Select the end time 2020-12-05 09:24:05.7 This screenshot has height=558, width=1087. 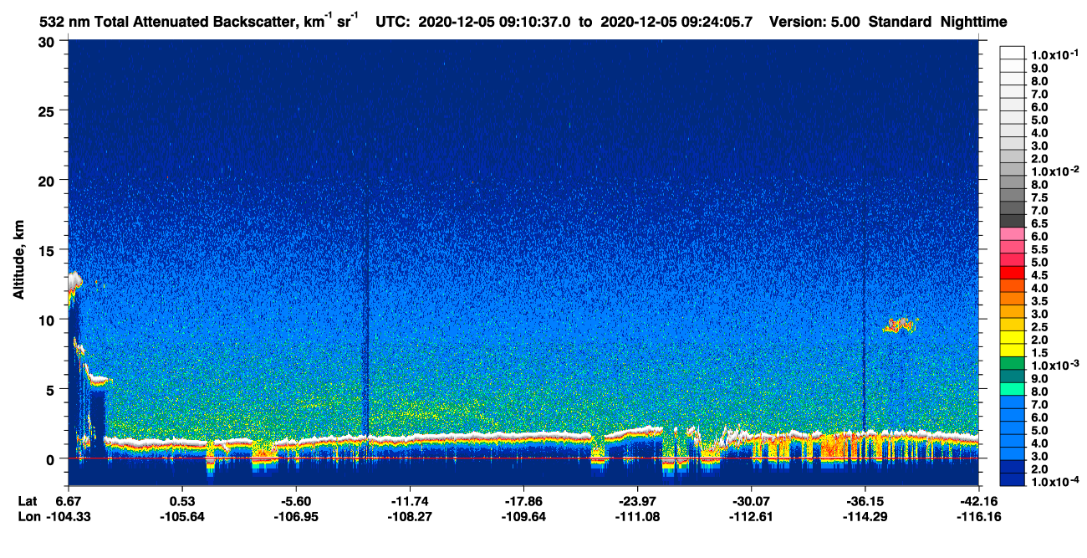(x=678, y=22)
